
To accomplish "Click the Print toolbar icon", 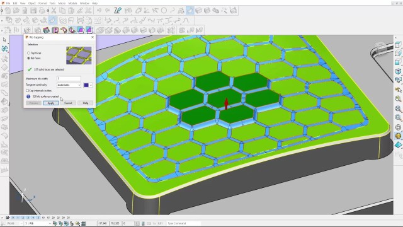I will tap(42, 11).
